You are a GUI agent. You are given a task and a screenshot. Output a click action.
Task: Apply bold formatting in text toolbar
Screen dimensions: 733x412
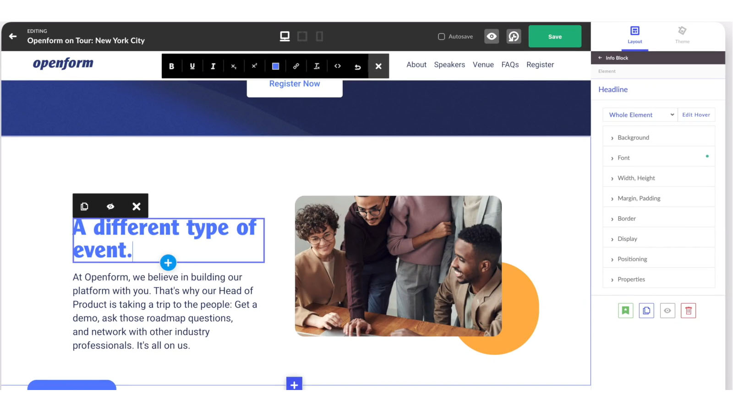[171, 66]
